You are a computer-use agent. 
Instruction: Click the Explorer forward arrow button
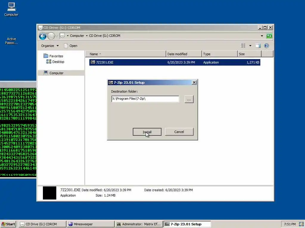pyautogui.click(x=51, y=36)
